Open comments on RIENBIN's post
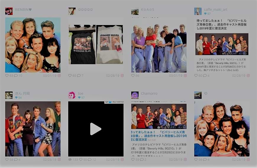This screenshot has width=257, height=168. tap(16, 76)
